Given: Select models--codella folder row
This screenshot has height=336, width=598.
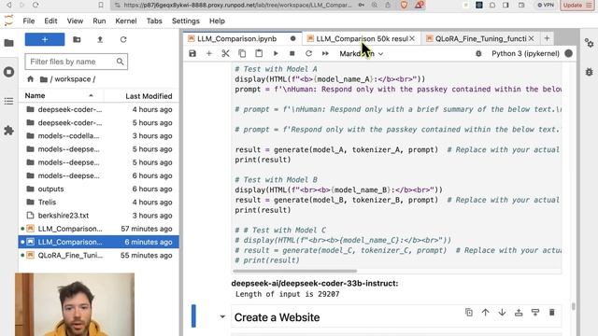Looking at the screenshot, I should coord(99,136).
